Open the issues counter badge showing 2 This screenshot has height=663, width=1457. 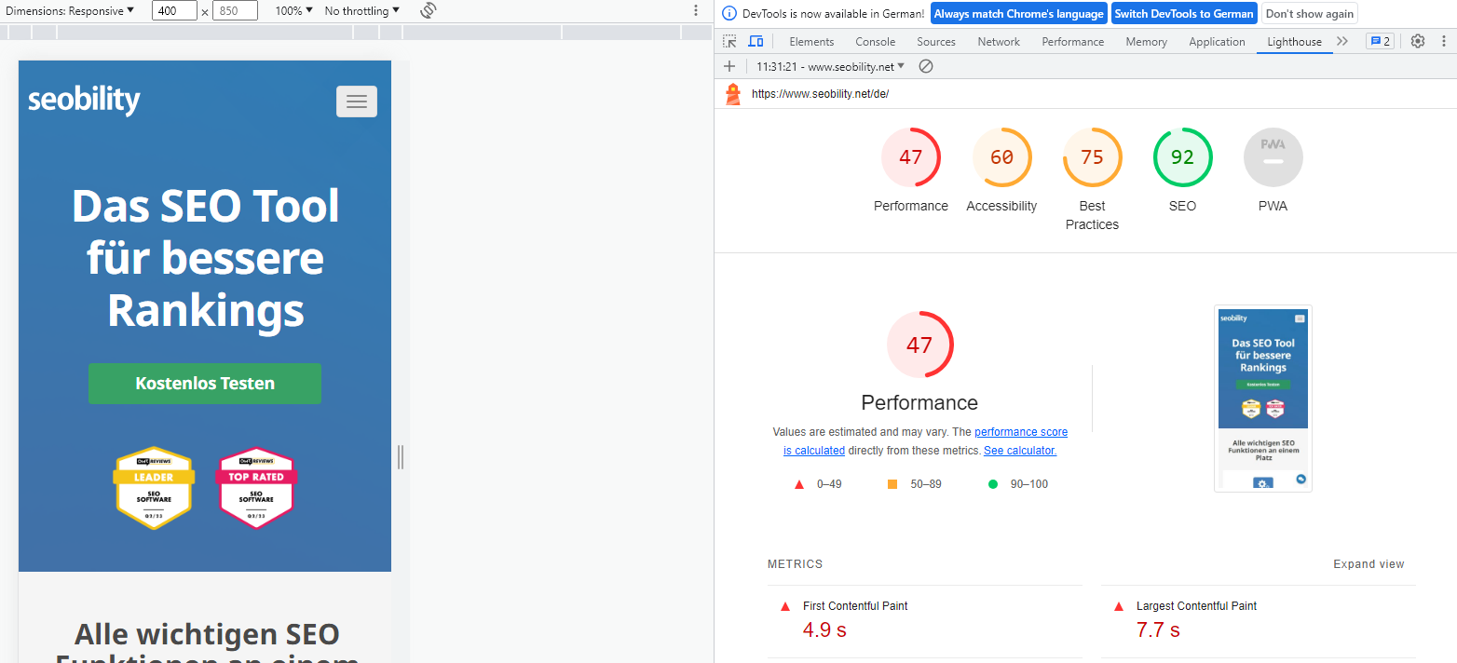pyautogui.click(x=1380, y=42)
